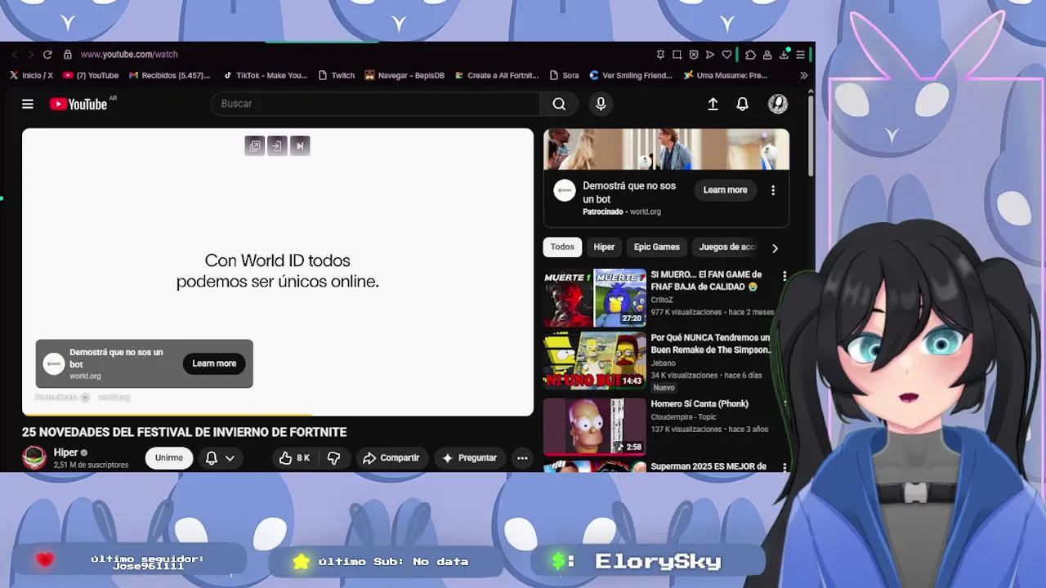1046x588 pixels.
Task: Like the video with the 8 K thumbs-up
Action: click(x=295, y=458)
